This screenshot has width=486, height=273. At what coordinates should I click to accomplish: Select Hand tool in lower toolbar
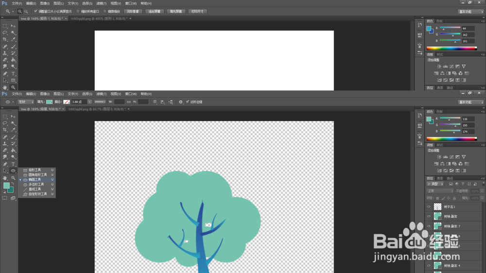click(5, 178)
